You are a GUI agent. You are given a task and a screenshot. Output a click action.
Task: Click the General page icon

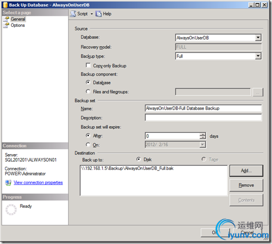[6, 19]
